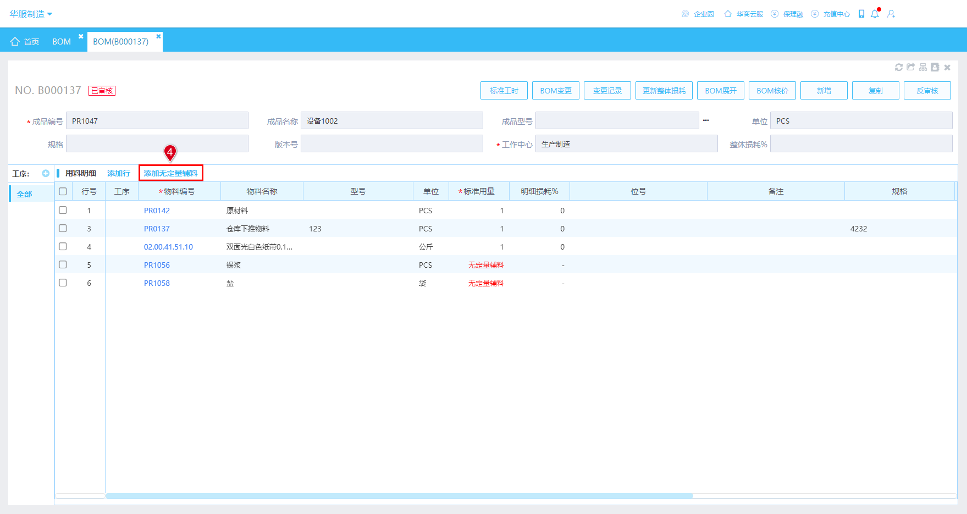Screen dimensions: 967x514
Task: Check the row for PR0137
Action: click(63, 228)
